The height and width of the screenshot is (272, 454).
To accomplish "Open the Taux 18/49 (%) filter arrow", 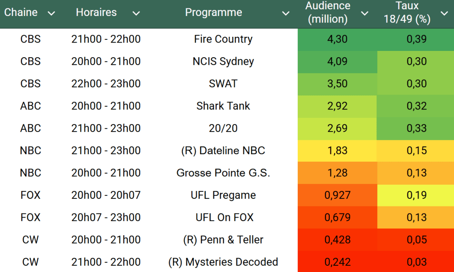I will [x=444, y=13].
